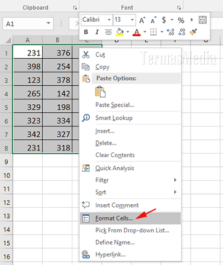Open Hyperlink... from context menu
Viewport: 223px width, 265px height.
(131, 254)
